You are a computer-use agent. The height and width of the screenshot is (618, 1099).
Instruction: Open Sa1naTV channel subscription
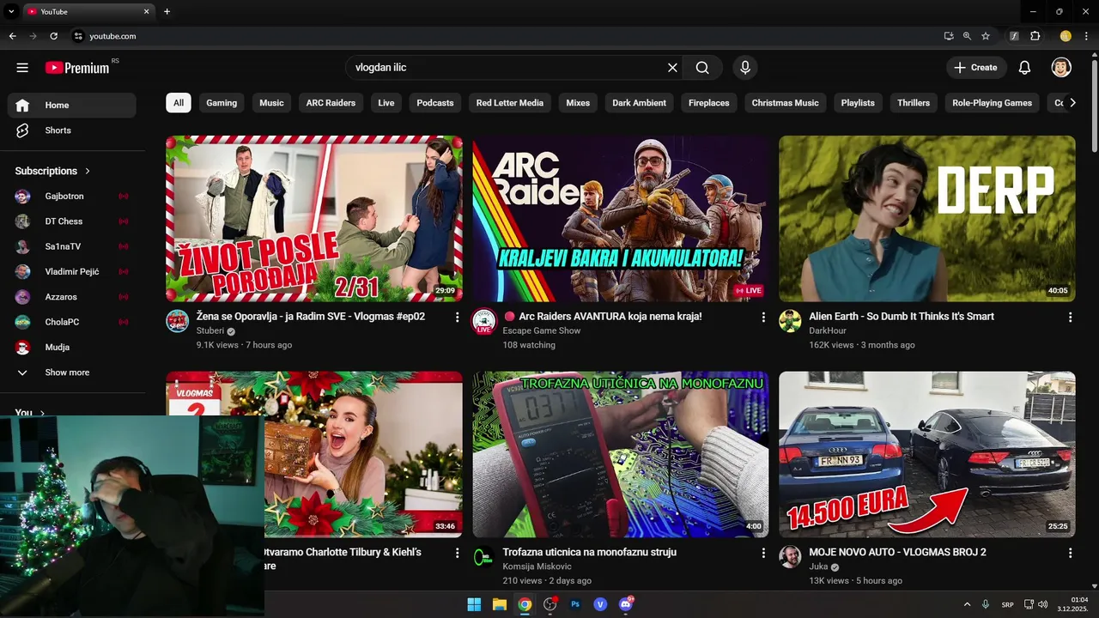click(72, 246)
